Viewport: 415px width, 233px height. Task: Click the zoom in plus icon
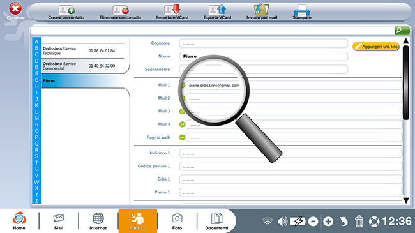point(328,222)
